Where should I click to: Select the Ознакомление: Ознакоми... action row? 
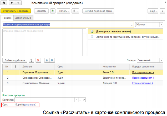pos(83,83)
